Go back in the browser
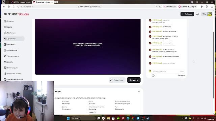Screen dimensions: 216x121 tap(4, 7)
